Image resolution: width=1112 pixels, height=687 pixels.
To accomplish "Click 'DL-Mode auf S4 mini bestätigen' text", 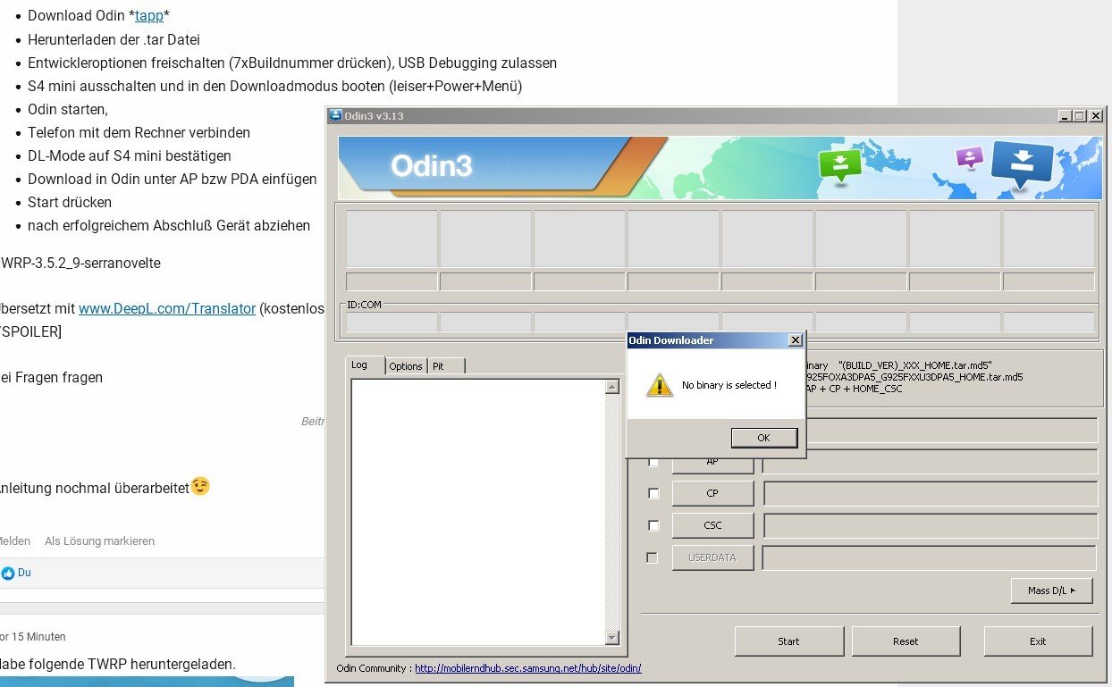I will click(x=130, y=155).
